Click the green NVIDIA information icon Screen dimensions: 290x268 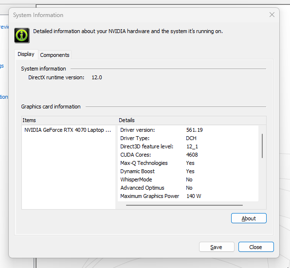coord(22,36)
